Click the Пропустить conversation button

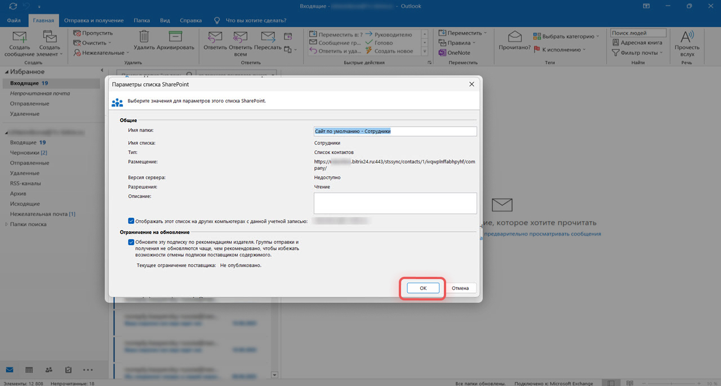pyautogui.click(x=94, y=33)
